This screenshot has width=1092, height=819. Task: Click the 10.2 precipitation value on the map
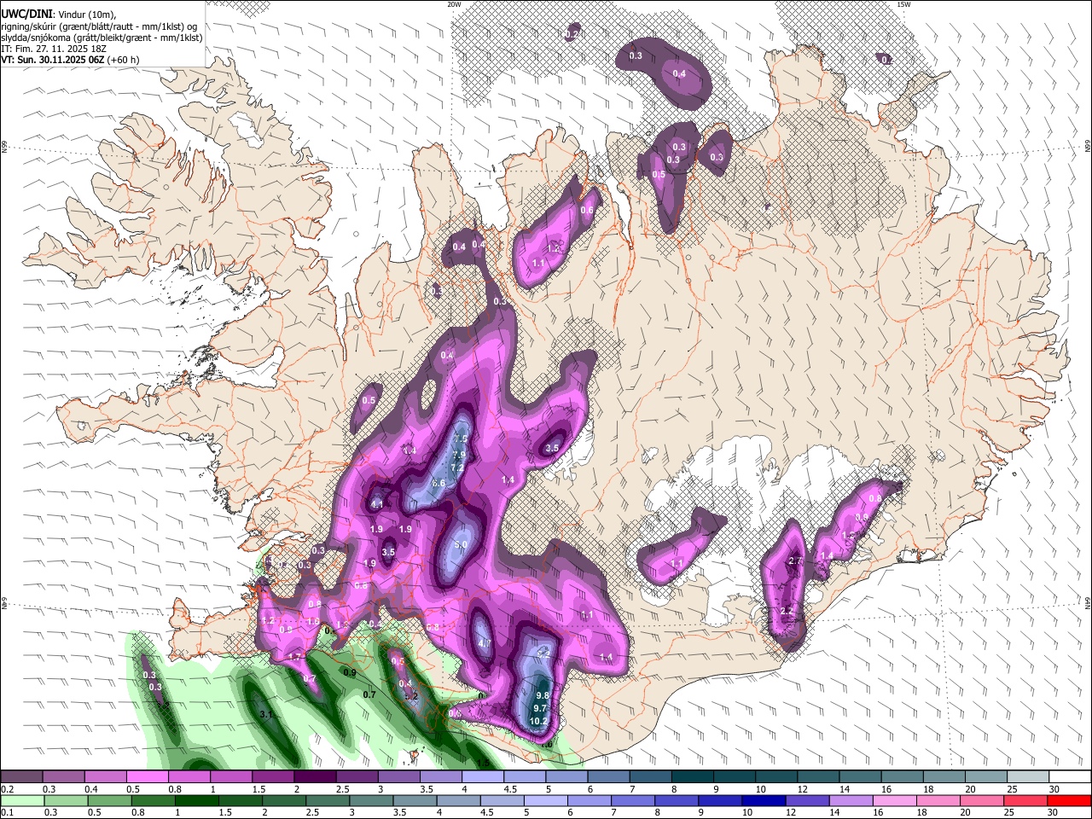(538, 721)
